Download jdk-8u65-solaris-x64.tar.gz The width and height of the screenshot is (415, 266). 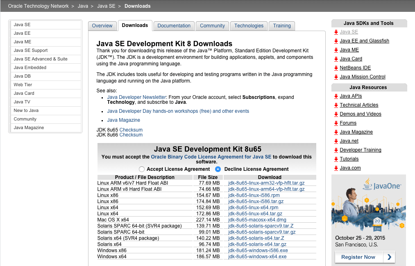click(x=257, y=244)
